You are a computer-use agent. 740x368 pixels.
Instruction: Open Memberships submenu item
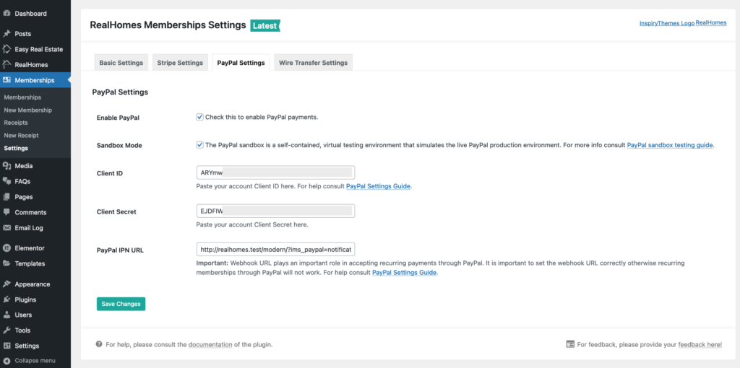click(x=22, y=97)
